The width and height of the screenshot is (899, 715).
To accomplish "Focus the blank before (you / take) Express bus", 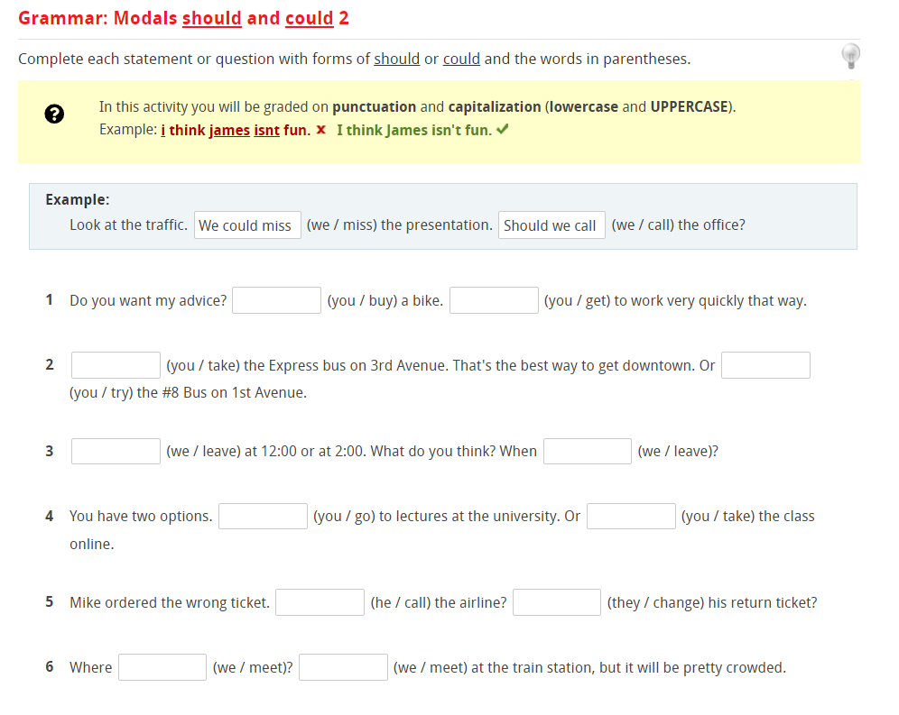I will tap(116, 365).
